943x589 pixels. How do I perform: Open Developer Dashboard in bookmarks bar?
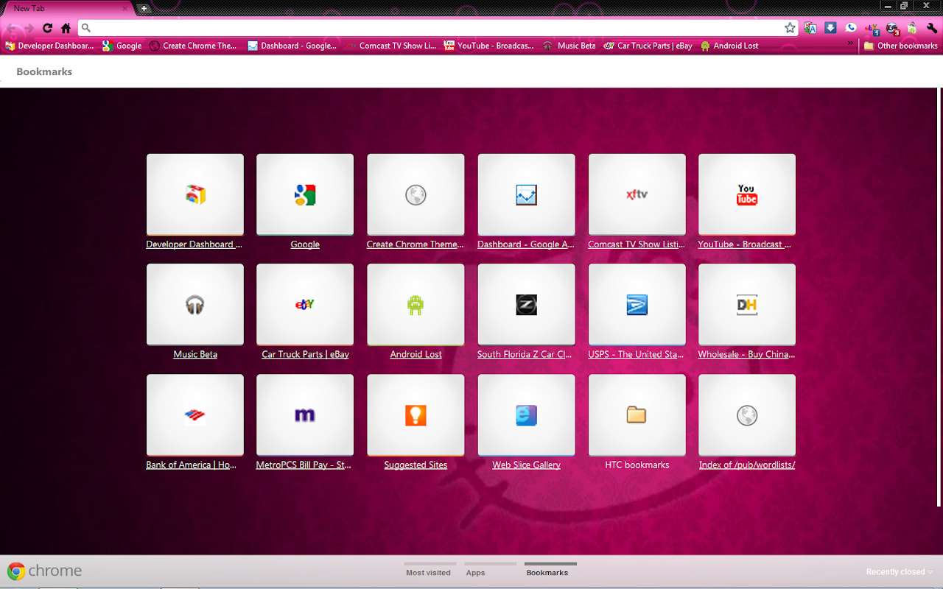[x=49, y=46]
